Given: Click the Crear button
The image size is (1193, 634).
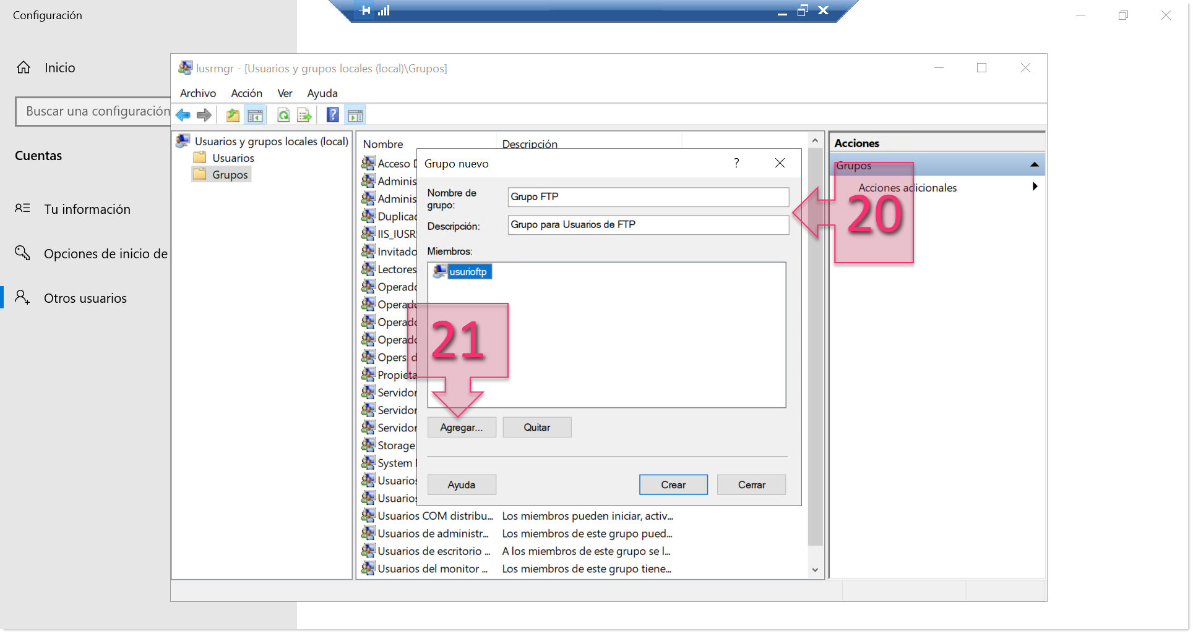Looking at the screenshot, I should coord(673,485).
